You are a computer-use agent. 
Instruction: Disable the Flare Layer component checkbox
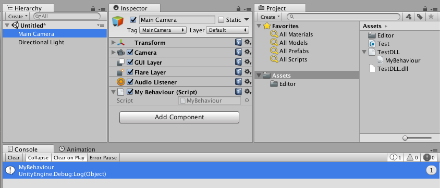click(130, 72)
